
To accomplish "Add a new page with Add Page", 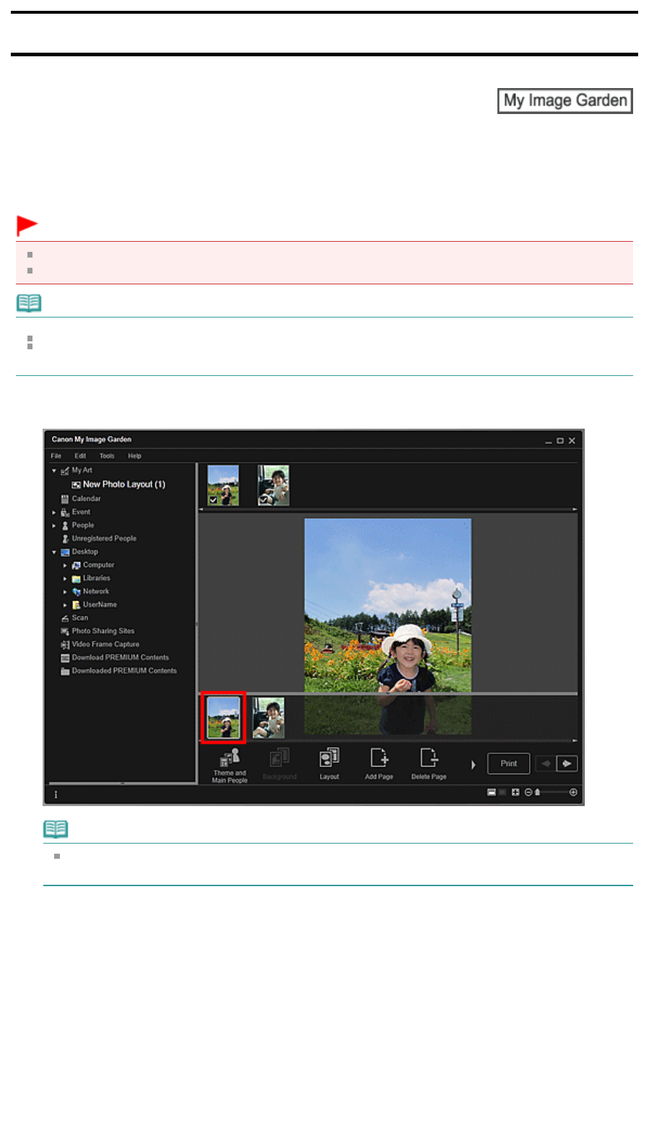I will pyautogui.click(x=379, y=764).
